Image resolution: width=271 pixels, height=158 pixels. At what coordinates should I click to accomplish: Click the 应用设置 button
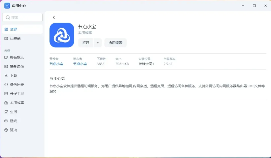coord(115,43)
